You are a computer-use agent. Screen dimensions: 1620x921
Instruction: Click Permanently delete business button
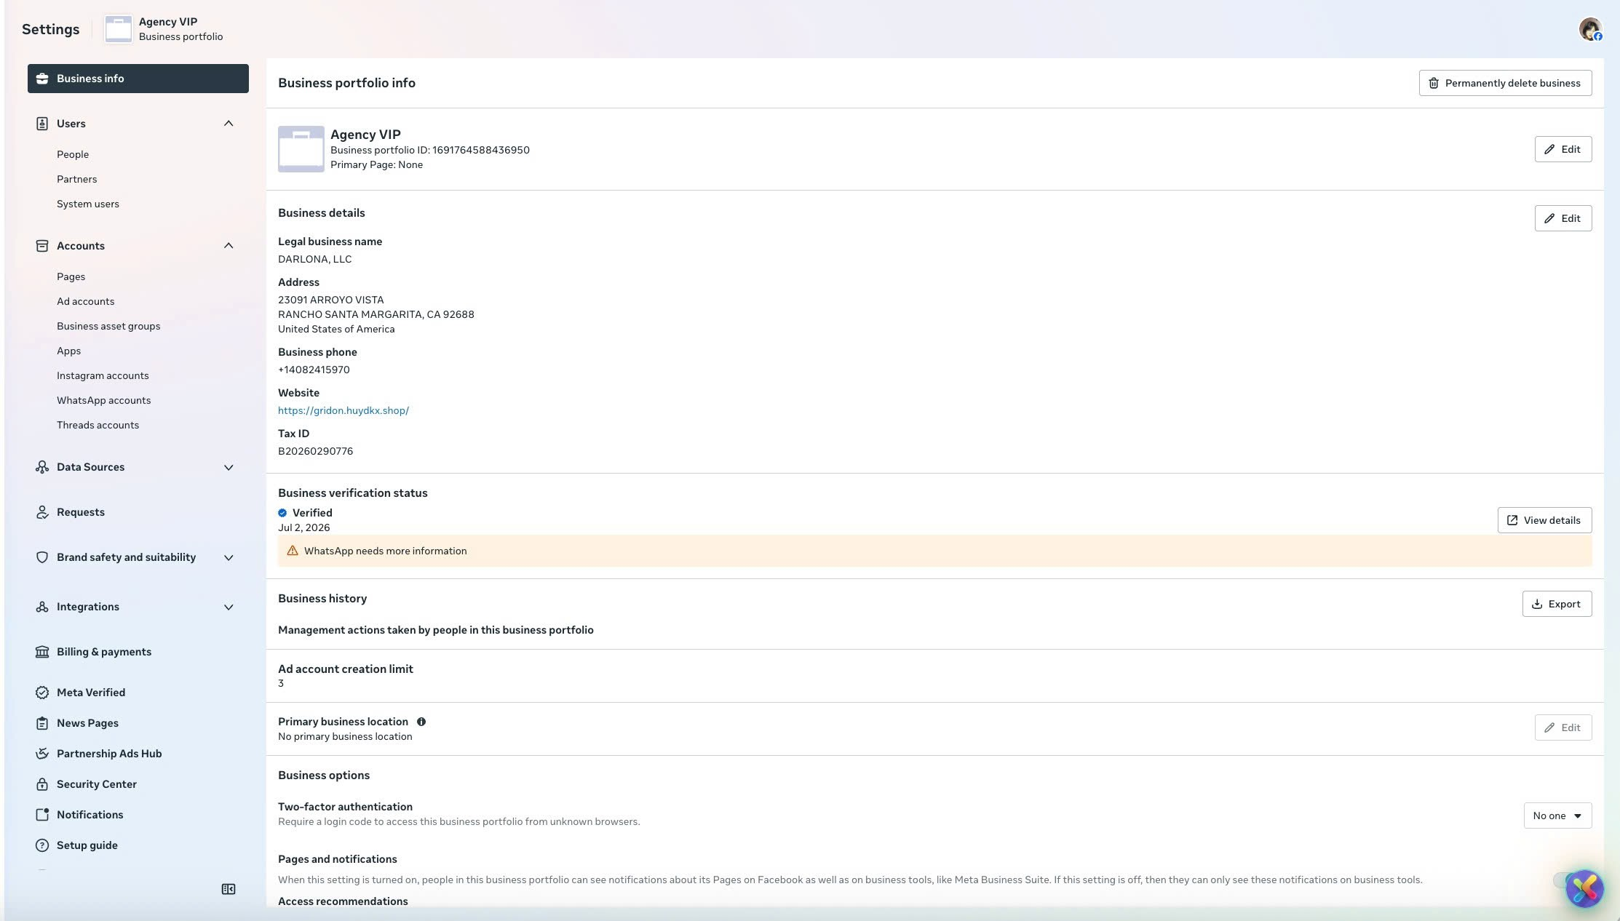(1505, 83)
